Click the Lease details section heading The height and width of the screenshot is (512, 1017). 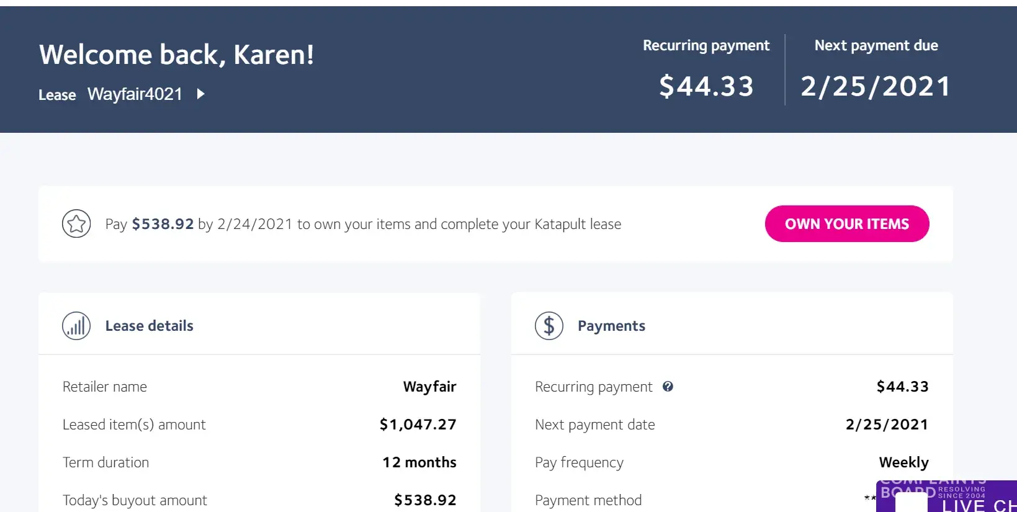point(150,326)
